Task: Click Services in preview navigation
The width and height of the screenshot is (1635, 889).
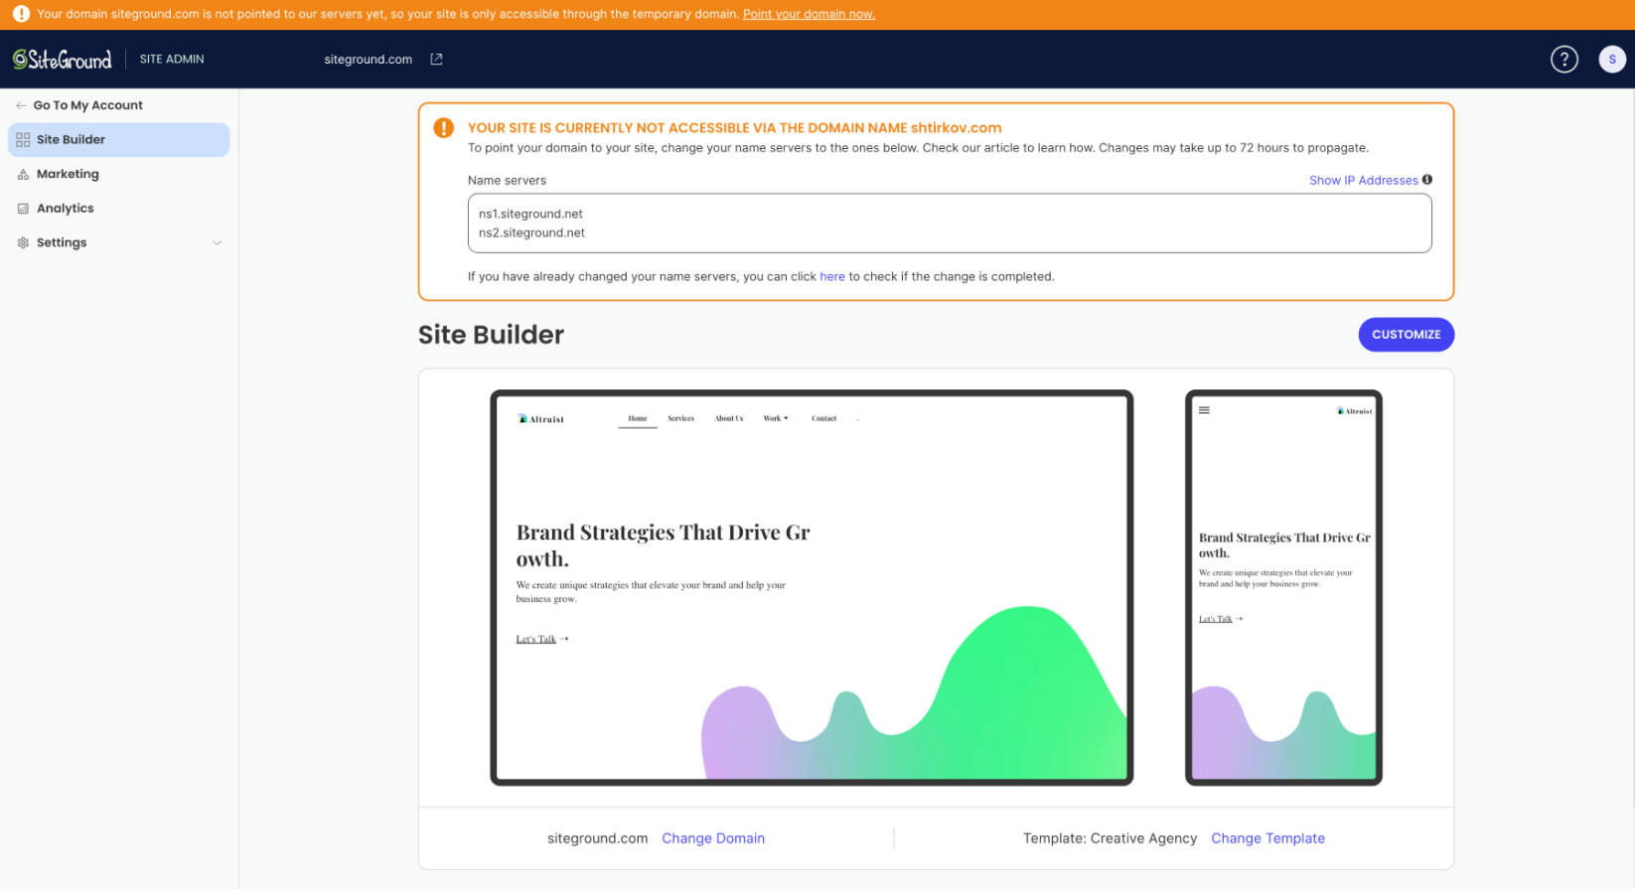Action: click(x=680, y=419)
